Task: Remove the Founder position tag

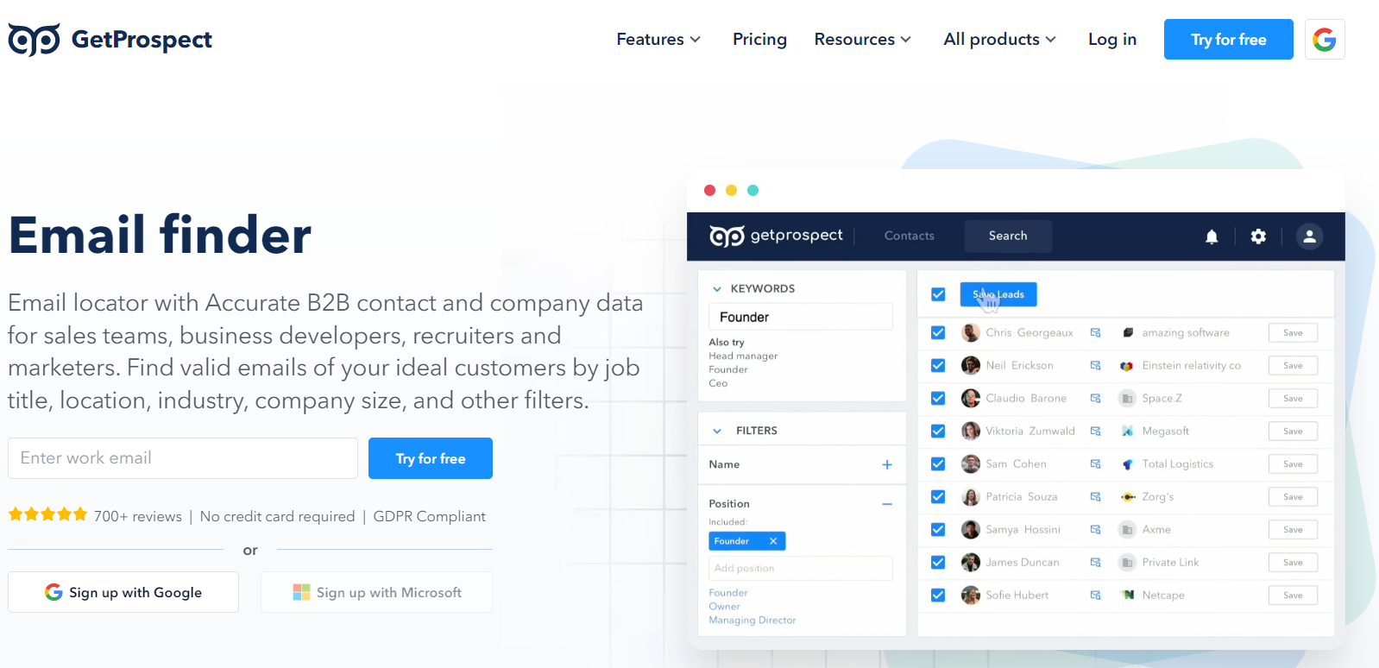Action: (773, 541)
